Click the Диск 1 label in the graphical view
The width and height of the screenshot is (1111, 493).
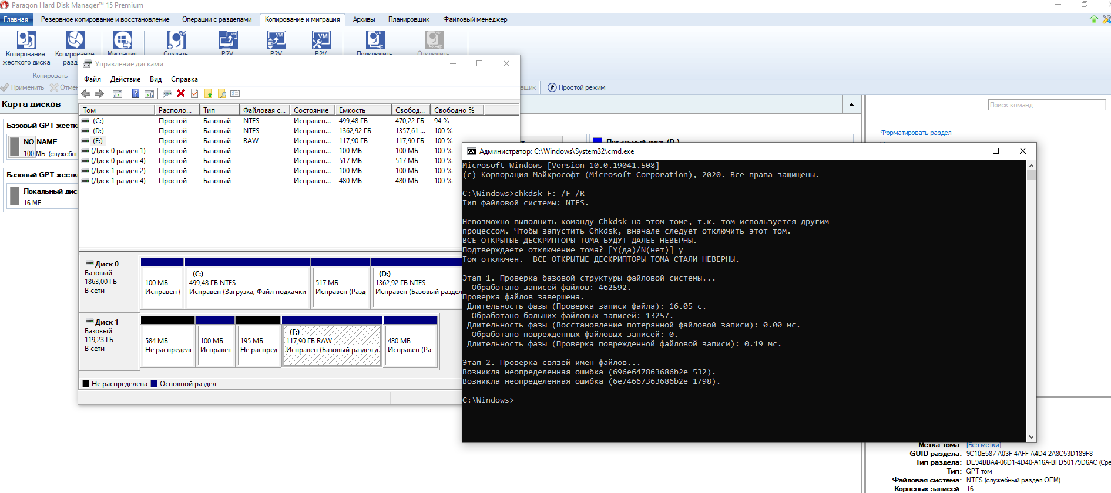(107, 322)
